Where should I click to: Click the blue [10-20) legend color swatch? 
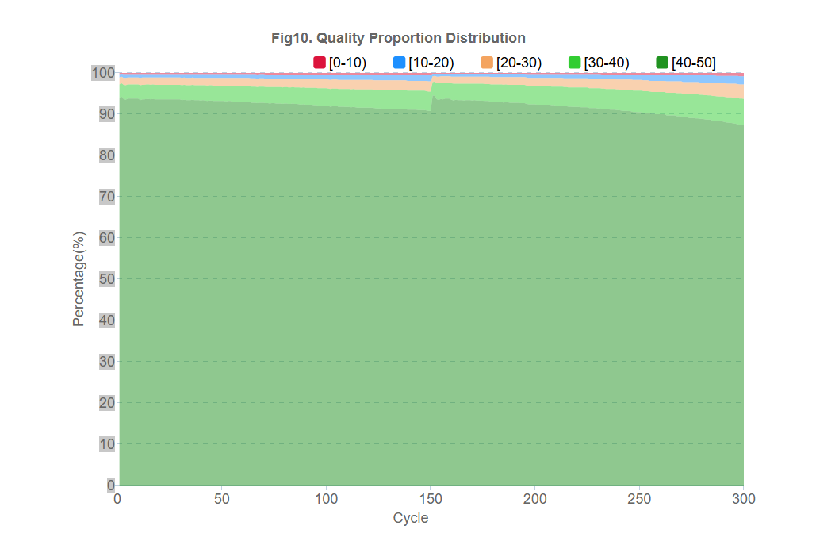coord(400,63)
